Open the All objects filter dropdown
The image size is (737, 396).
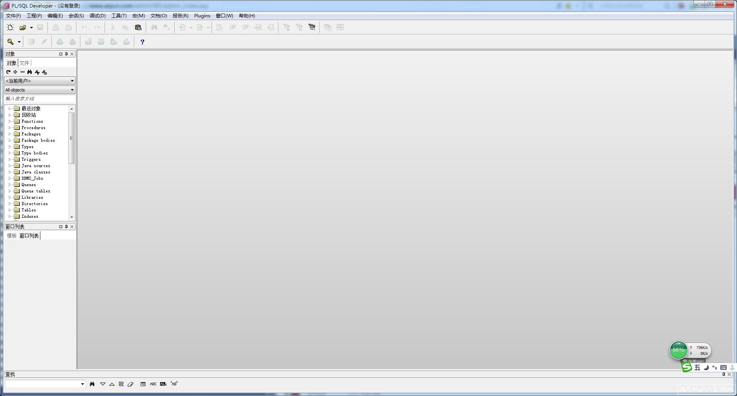pos(40,90)
